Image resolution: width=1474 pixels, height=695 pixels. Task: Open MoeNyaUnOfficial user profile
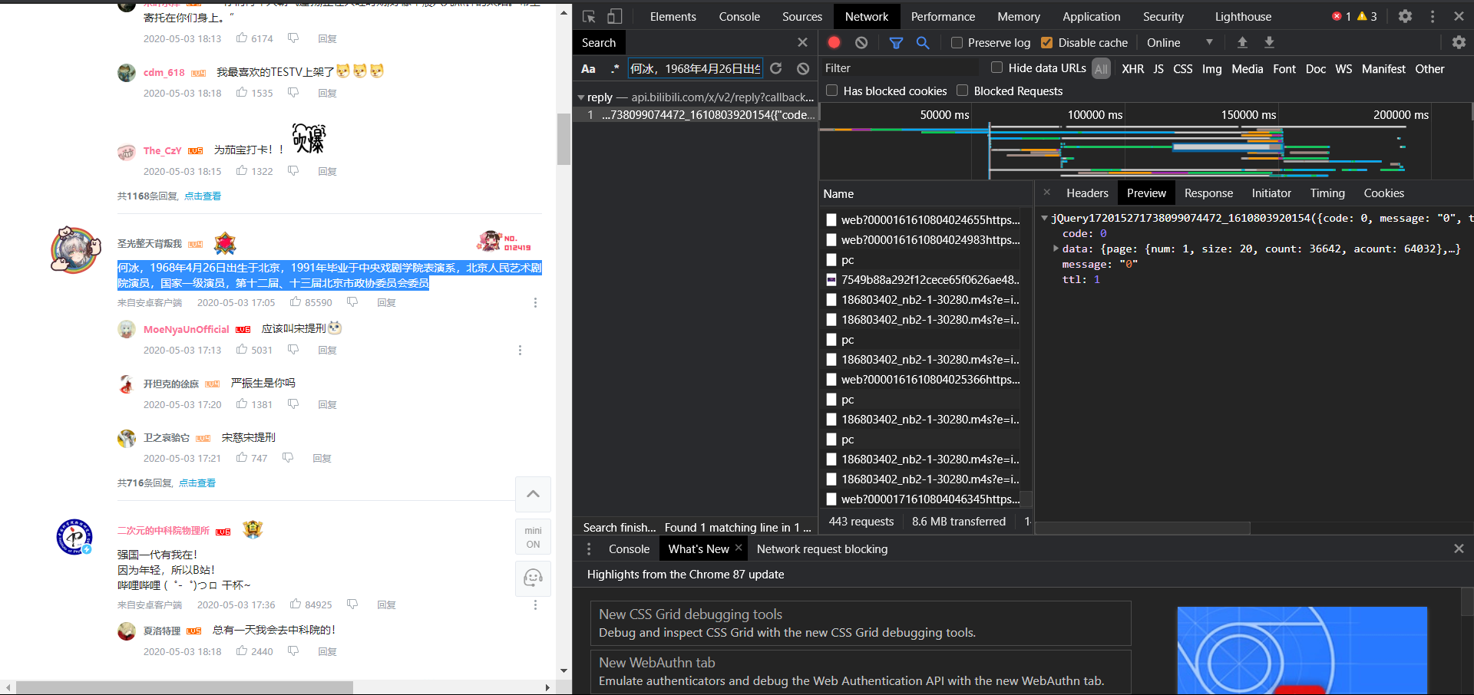point(186,329)
